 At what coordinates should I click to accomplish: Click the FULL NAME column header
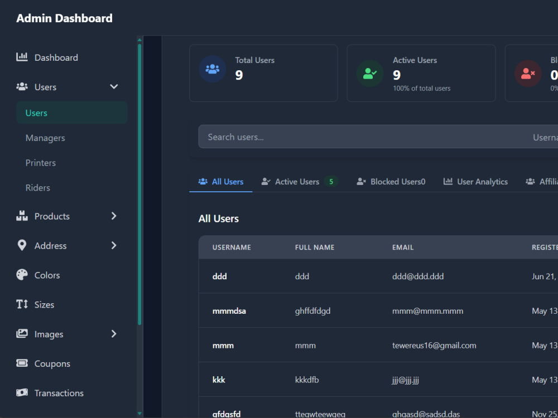(315, 247)
